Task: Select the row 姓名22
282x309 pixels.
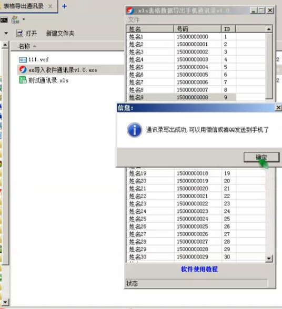Action: [182, 196]
